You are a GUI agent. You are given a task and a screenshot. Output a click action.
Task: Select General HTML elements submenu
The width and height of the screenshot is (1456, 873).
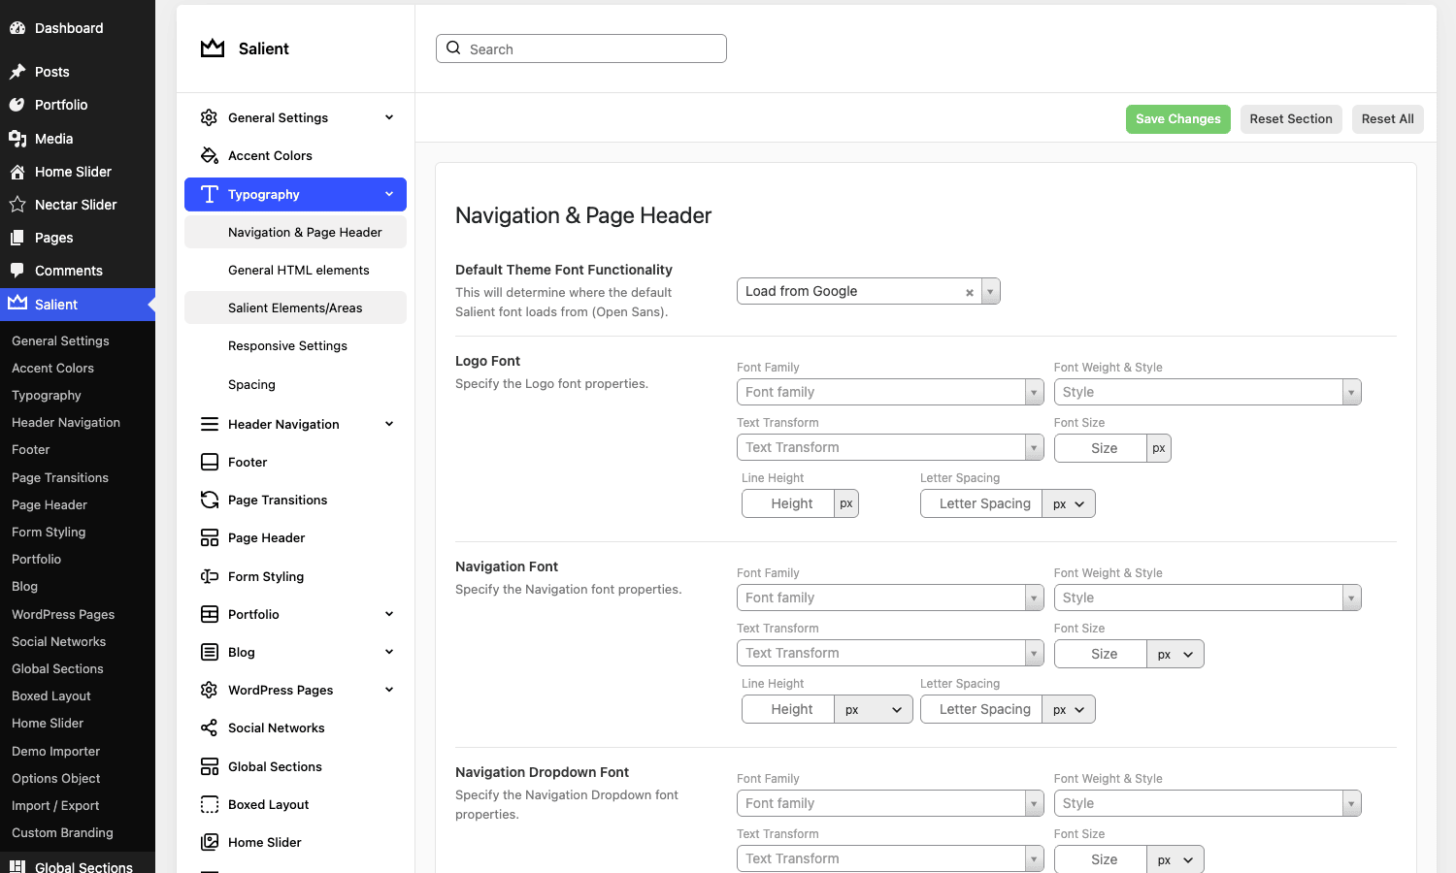(295, 270)
